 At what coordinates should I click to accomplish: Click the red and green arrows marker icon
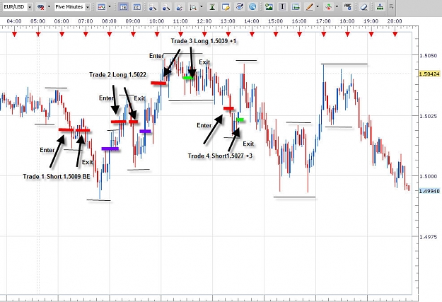click(x=328, y=7)
